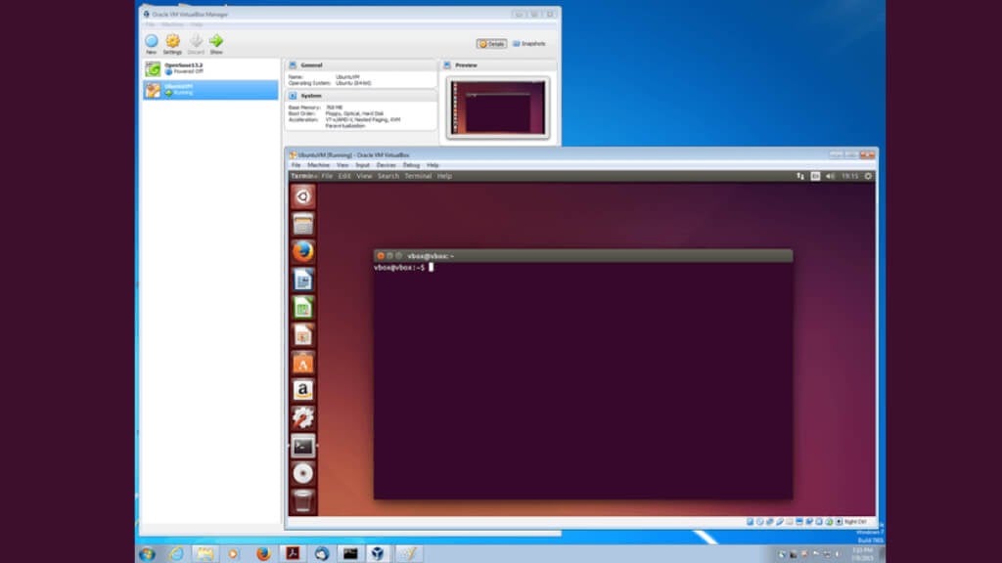Click the green Show arrow icon
Image resolution: width=1002 pixels, height=563 pixels.
pyautogui.click(x=216, y=41)
